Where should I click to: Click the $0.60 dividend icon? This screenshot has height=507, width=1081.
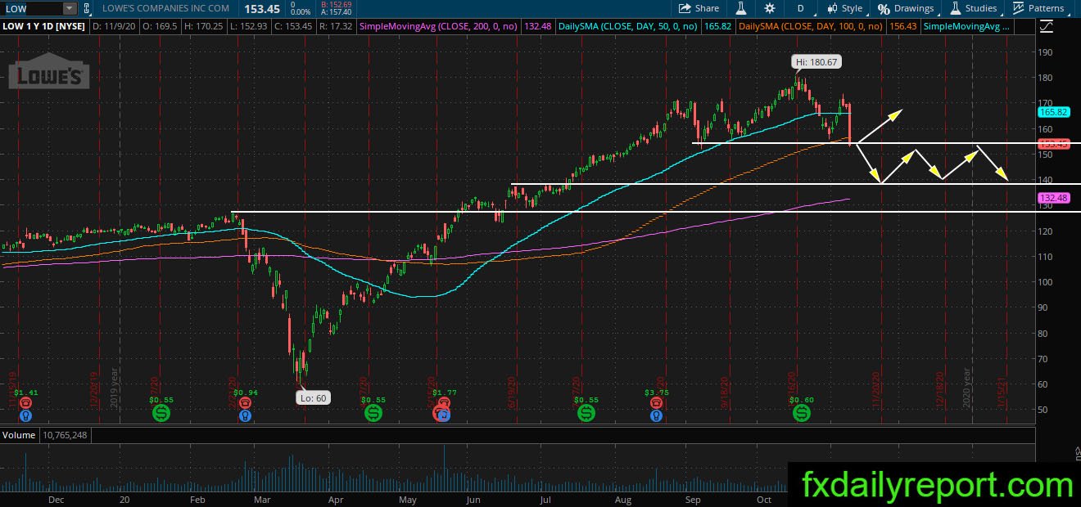click(x=802, y=414)
